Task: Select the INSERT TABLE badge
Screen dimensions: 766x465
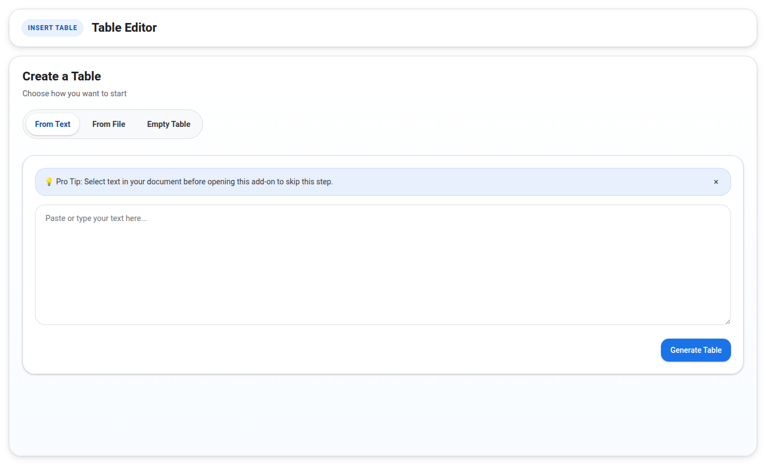Action: coord(53,28)
